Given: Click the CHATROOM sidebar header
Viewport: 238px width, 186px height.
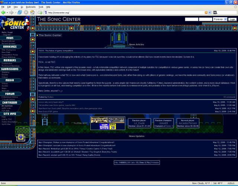Looking at the screenshot, I should [10, 103].
